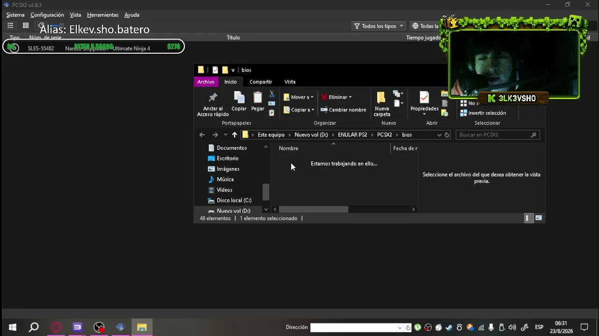Viewport: 599px width, 336px height.
Task: Switch Explorer to details view layout
Action: pyautogui.click(x=528, y=218)
